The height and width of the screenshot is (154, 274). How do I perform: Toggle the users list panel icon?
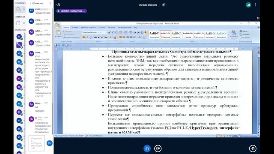pos(58,5)
